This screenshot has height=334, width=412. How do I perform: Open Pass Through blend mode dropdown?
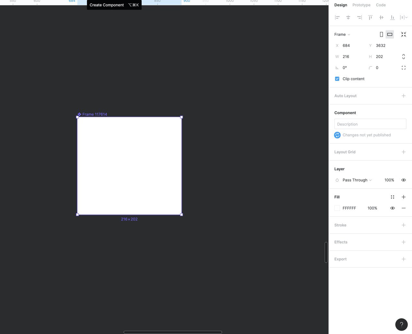[357, 180]
